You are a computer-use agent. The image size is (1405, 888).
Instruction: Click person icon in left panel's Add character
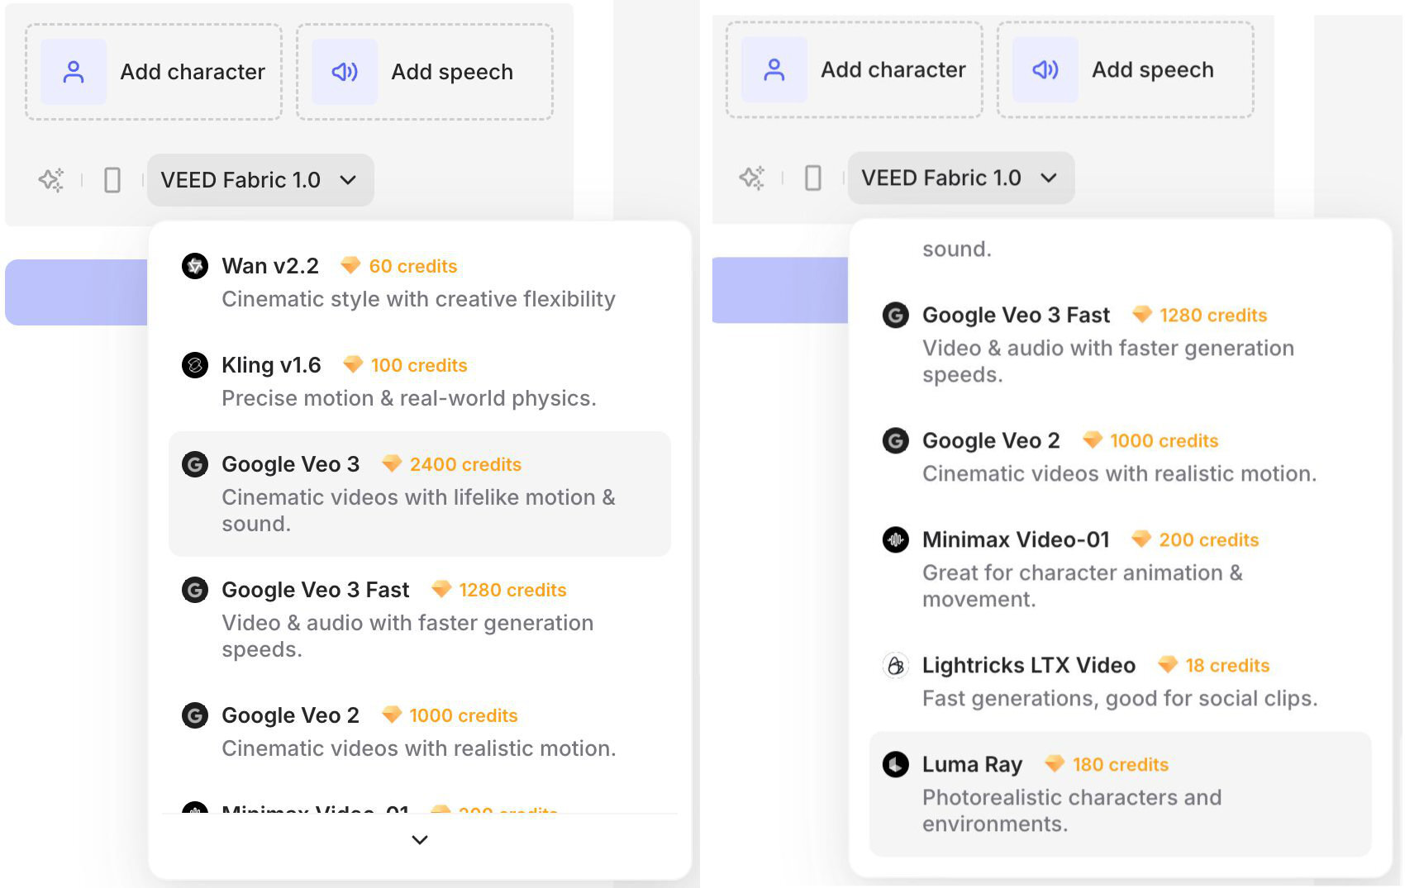[74, 72]
